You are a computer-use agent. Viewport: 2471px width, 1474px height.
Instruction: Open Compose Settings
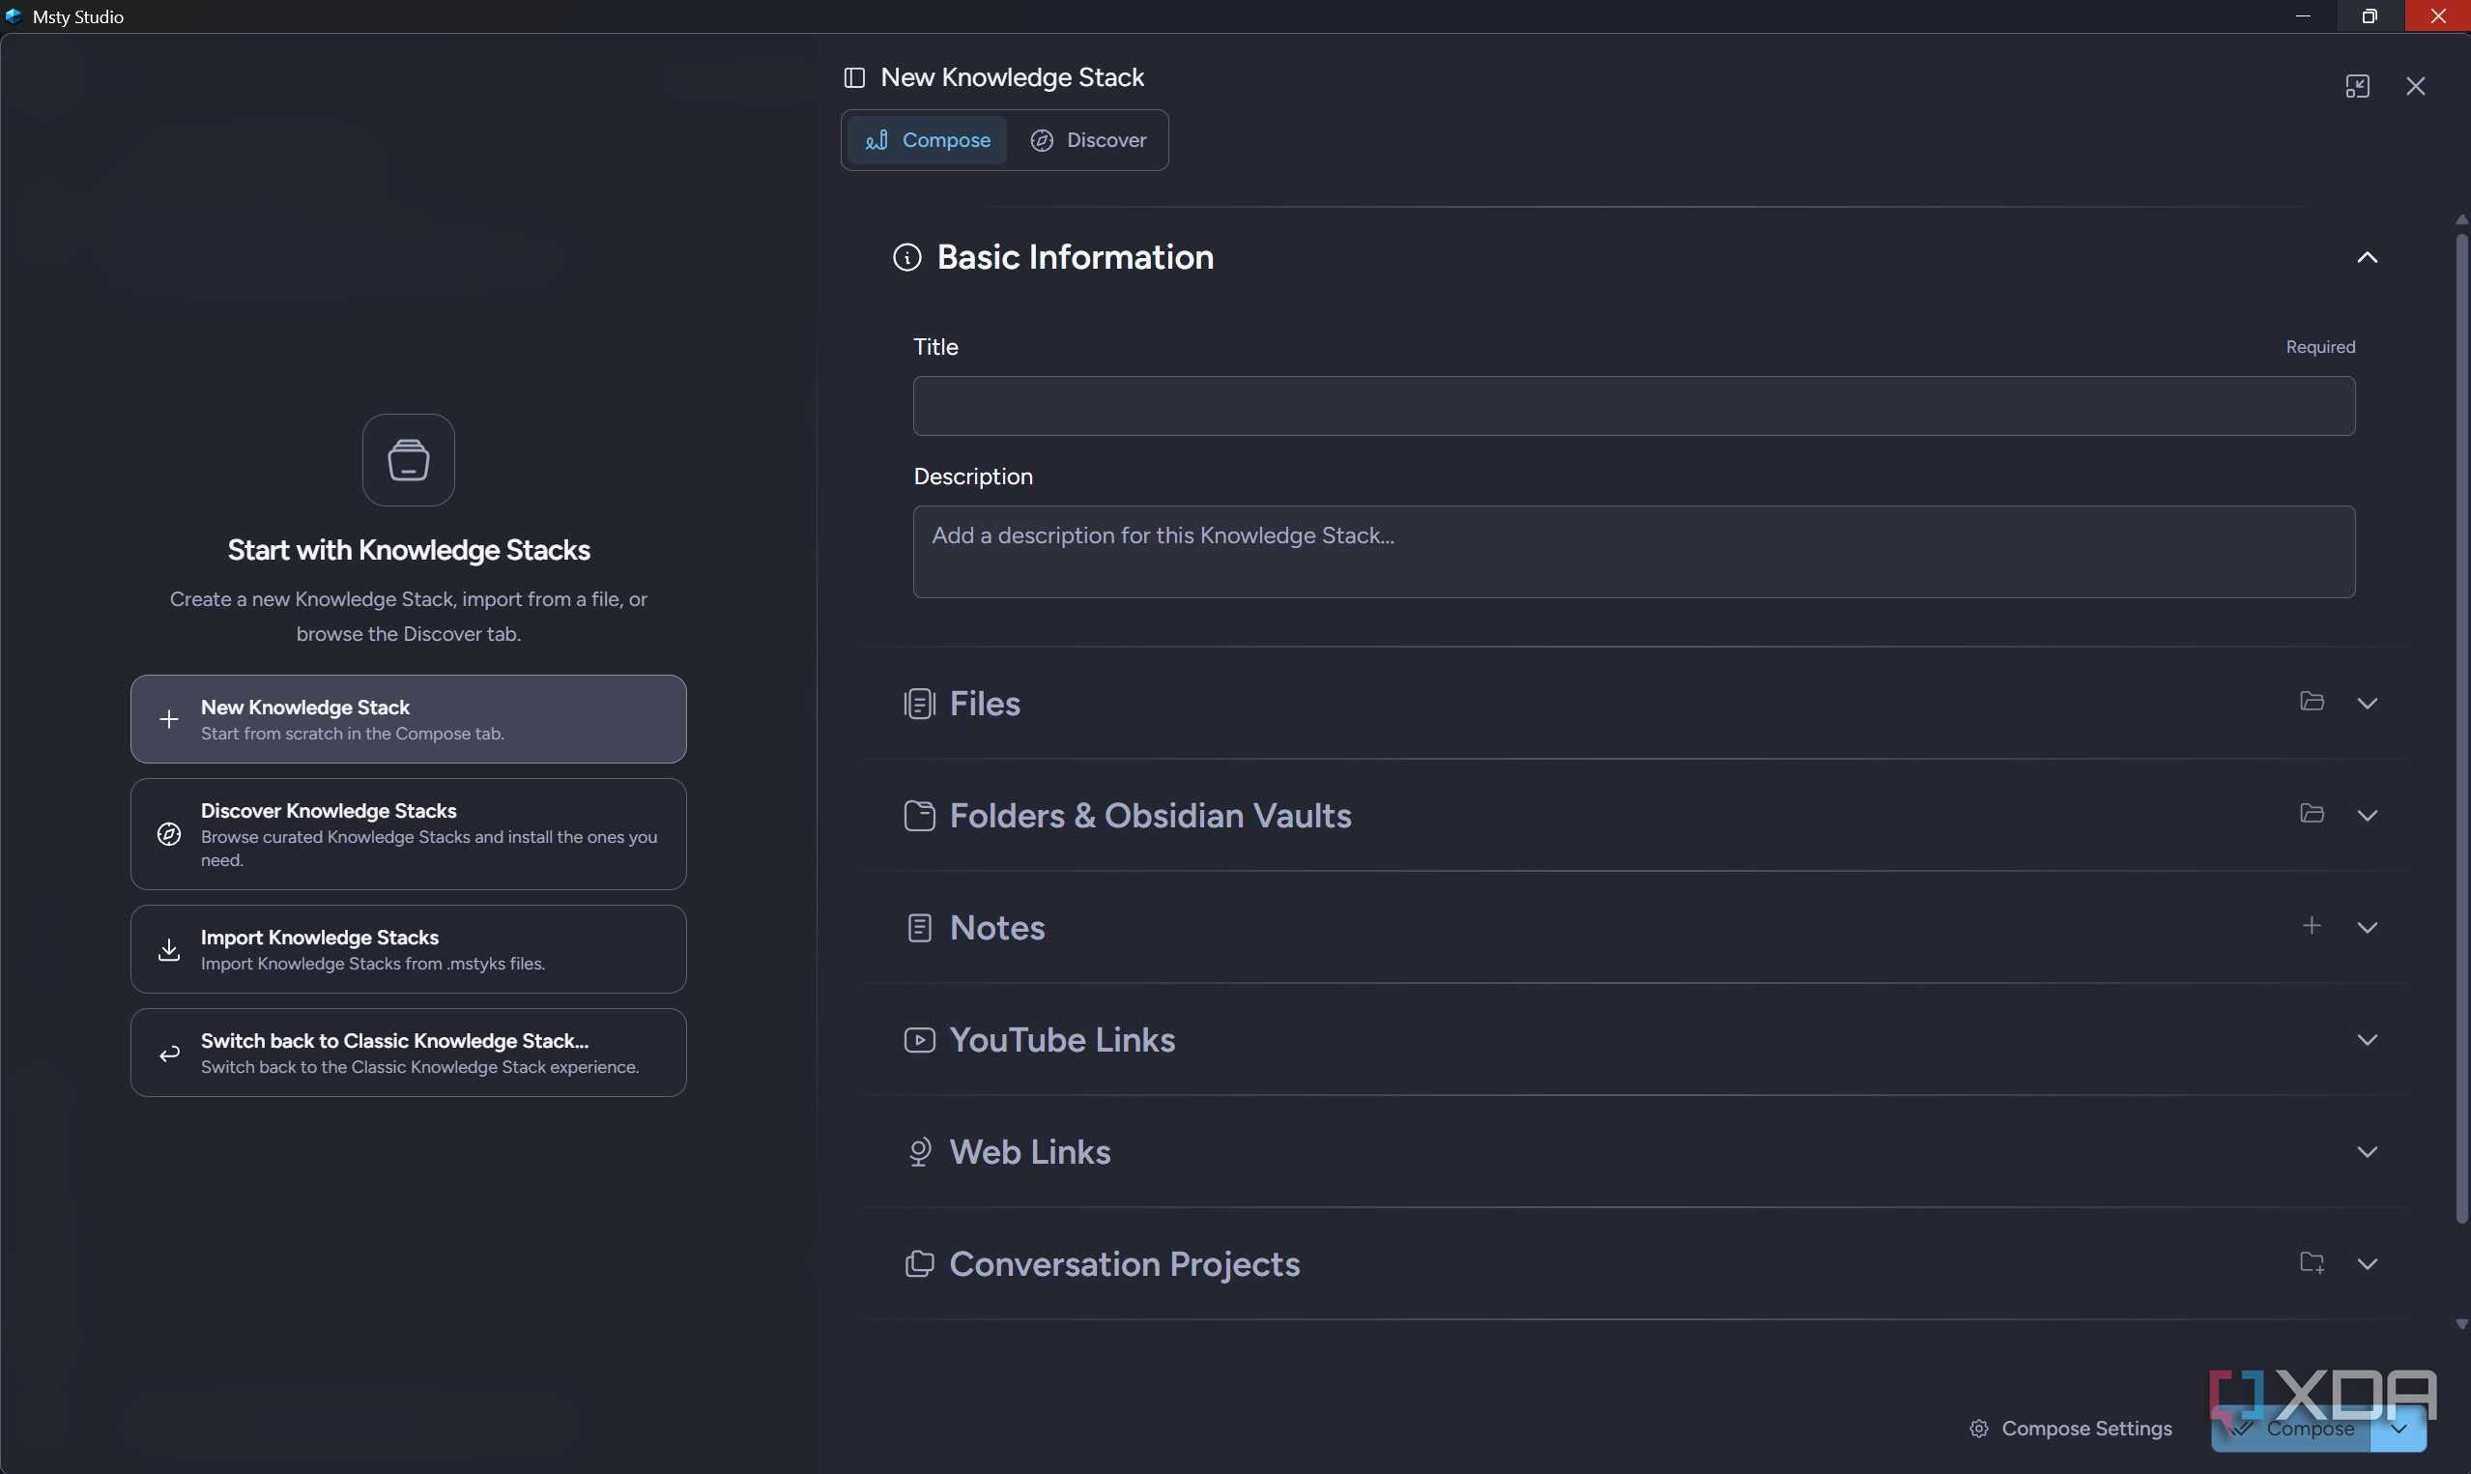click(2070, 1429)
